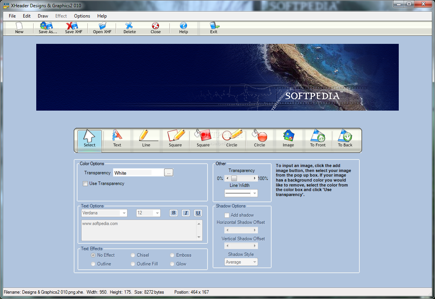Click inside the www.softpedia.com text box

[139, 230]
